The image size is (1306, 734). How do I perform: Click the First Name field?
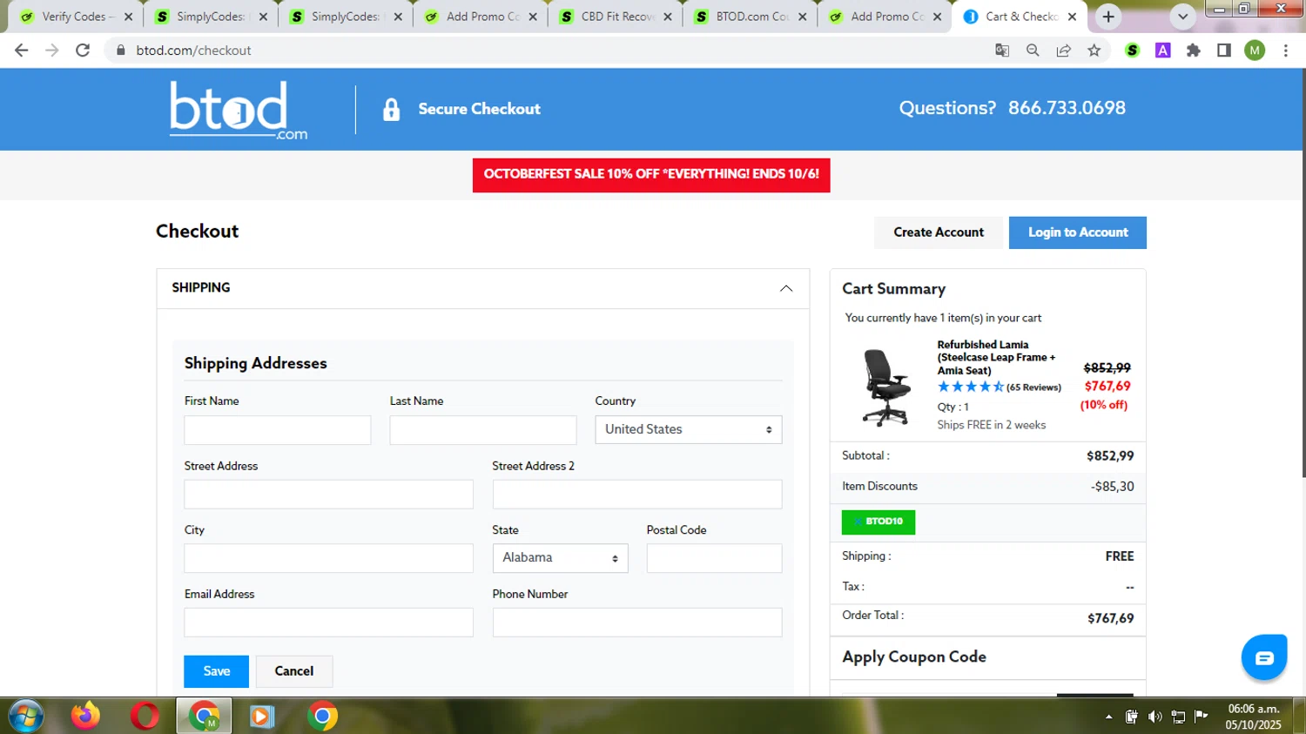(278, 430)
